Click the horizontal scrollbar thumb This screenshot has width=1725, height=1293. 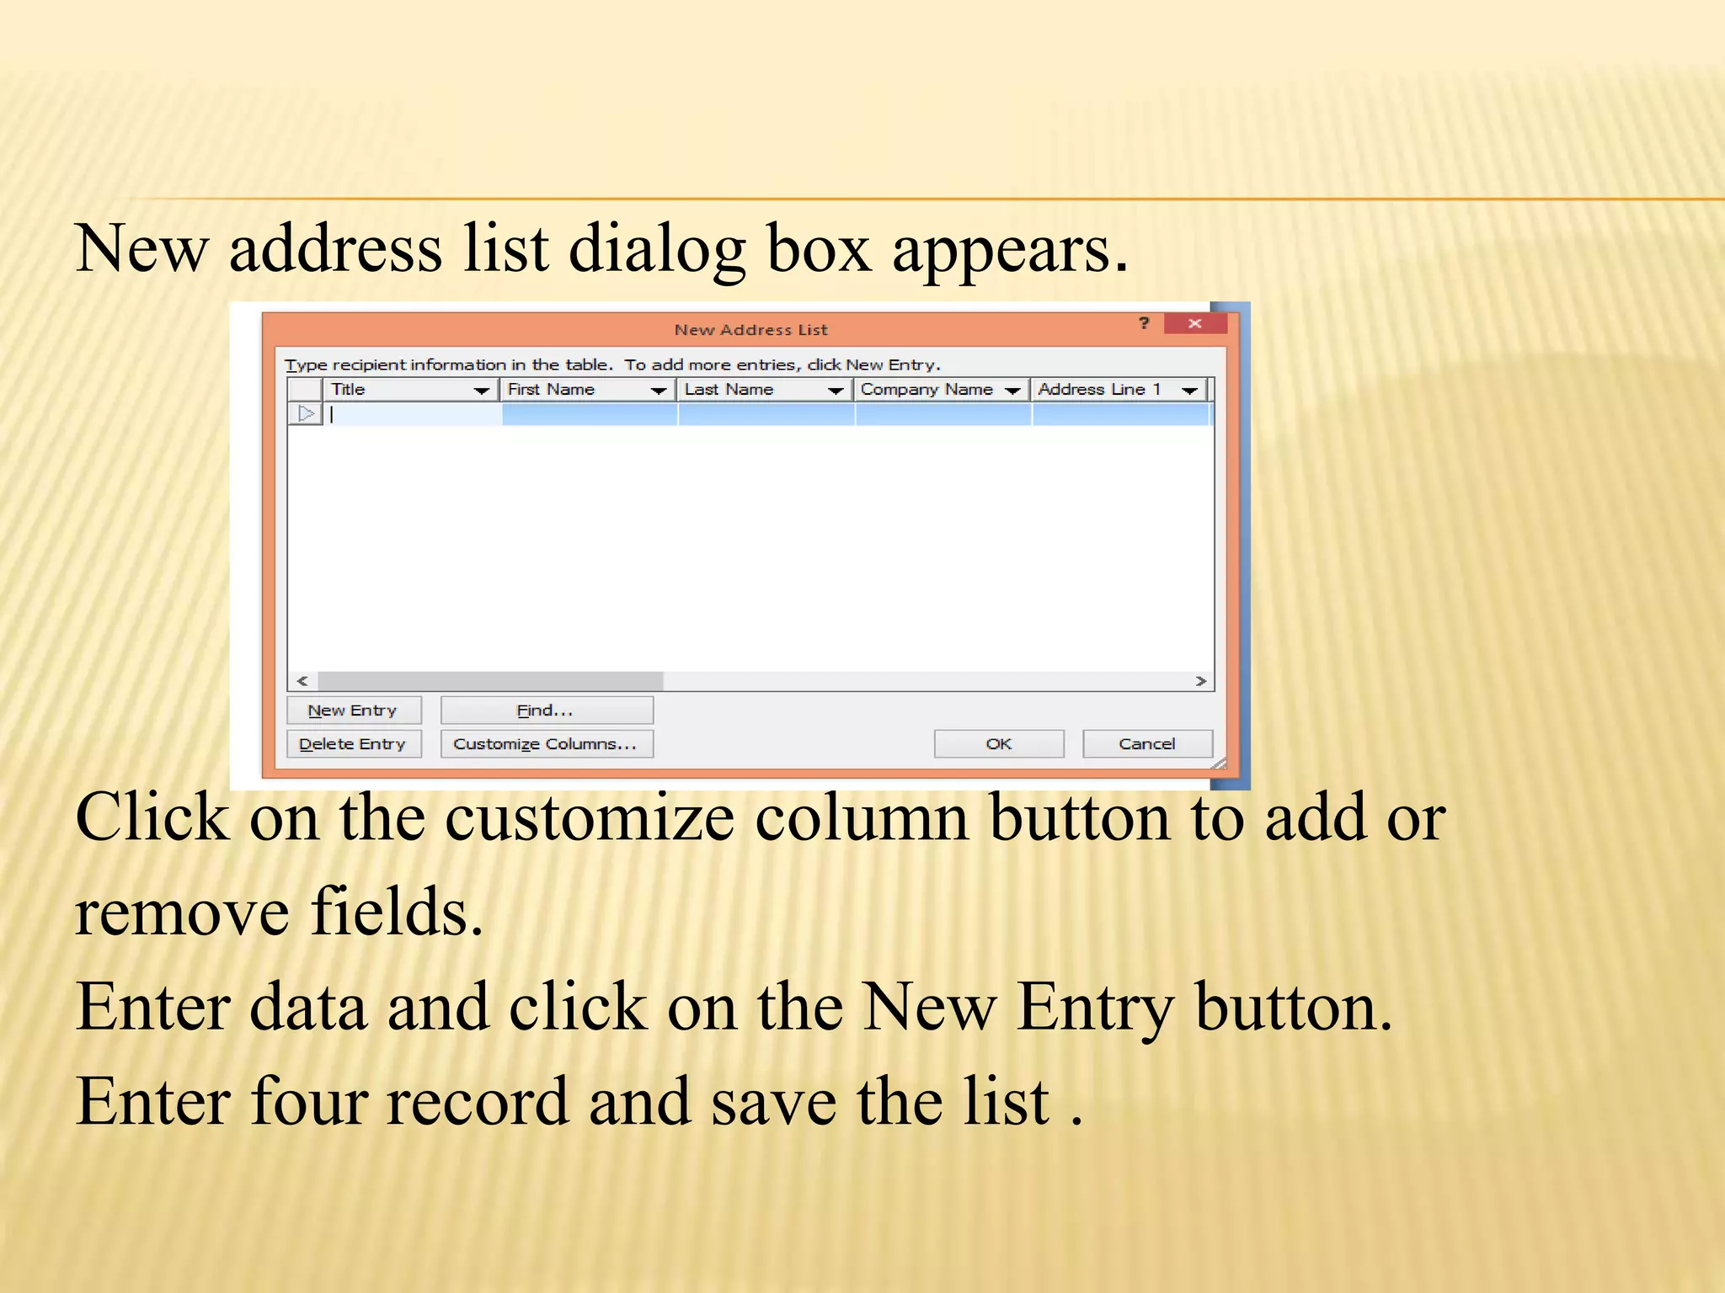(490, 681)
